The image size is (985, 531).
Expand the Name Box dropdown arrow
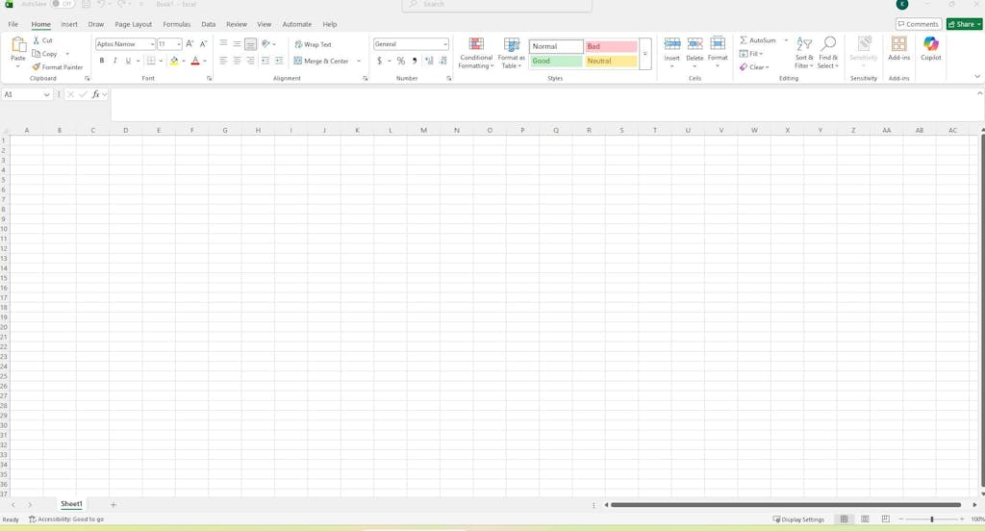point(46,94)
